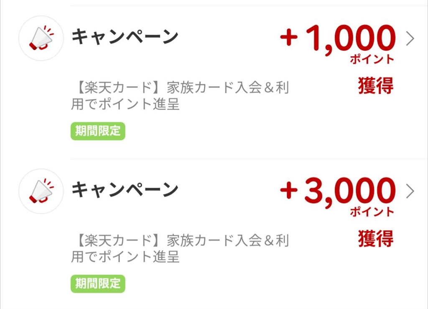Viewport: 428px width, 309px height.
Task: Click megaphone icon of the 3,000-point campaign
Action: 41,191
